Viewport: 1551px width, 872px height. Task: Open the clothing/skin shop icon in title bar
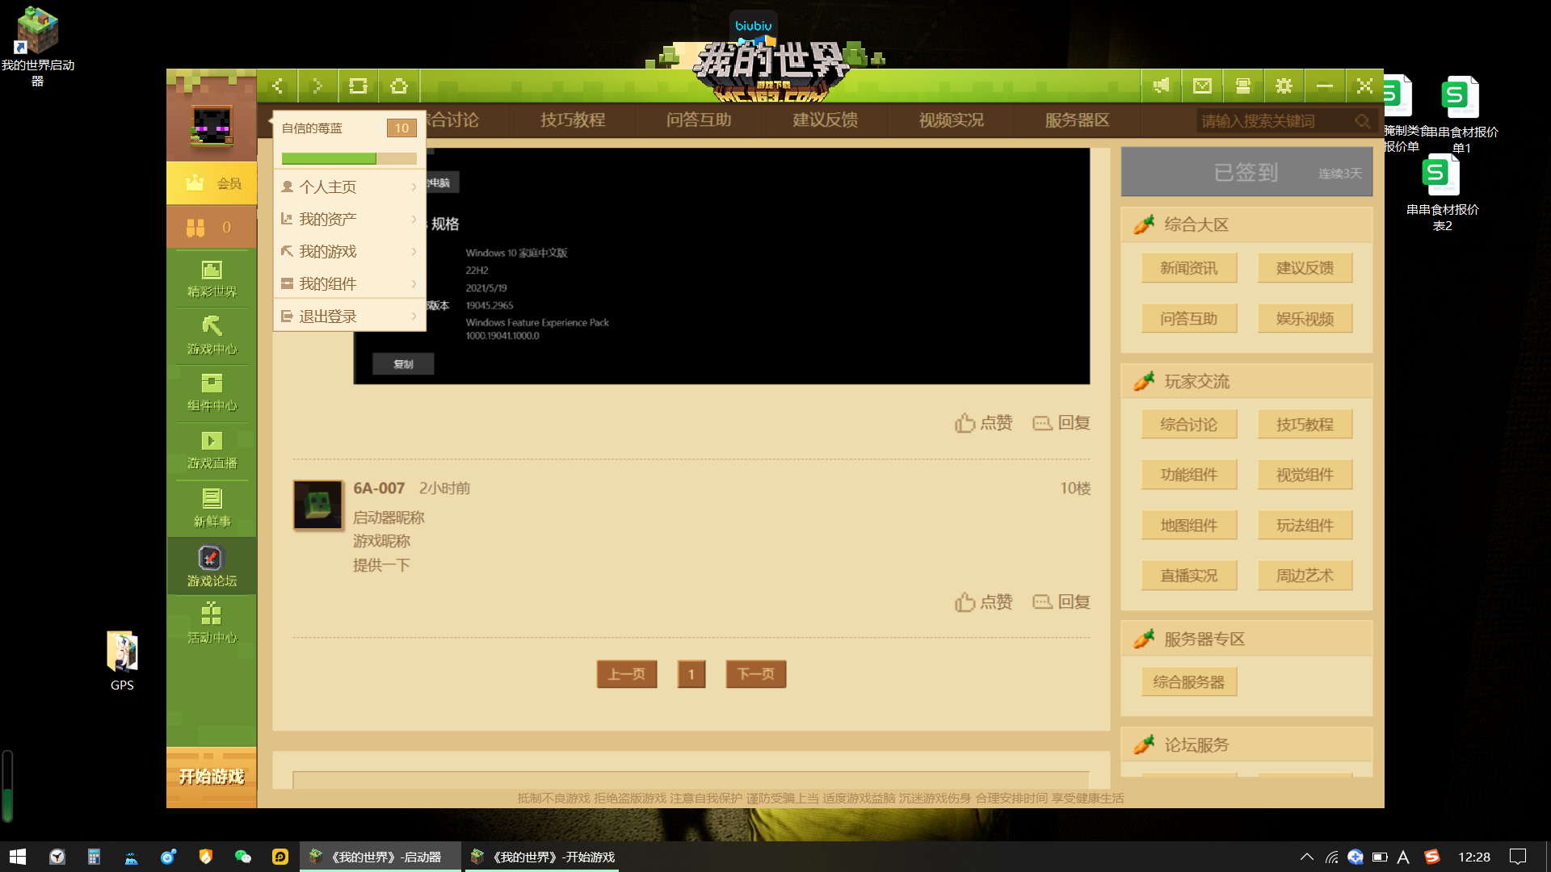1243,86
